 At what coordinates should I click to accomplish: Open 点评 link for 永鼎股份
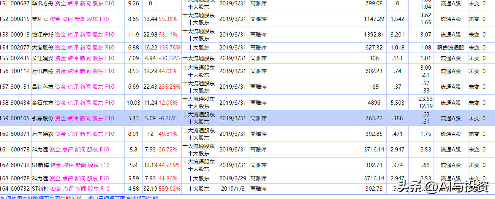[73, 118]
